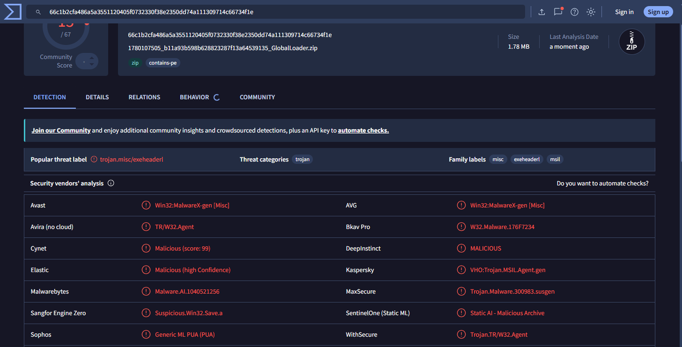Click the alert icon for Malwarebytes detection
Image resolution: width=682 pixels, height=347 pixels.
click(146, 292)
